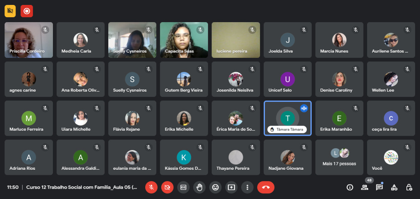This screenshot has height=199, width=420.
Task: Open the three-dot more options menu
Action: click(247, 187)
